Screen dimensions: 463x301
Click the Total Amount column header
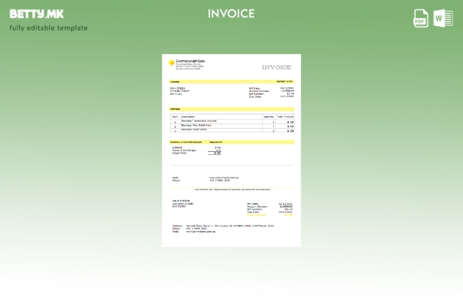tap(285, 117)
